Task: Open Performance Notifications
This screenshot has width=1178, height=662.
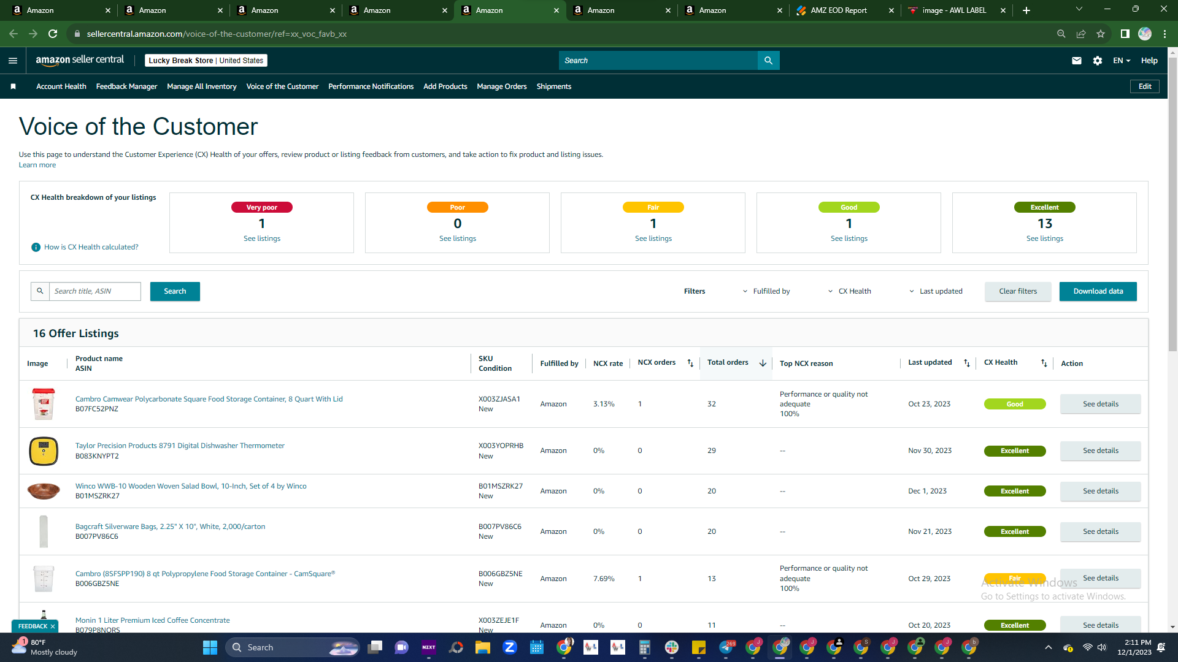Action: (371, 86)
